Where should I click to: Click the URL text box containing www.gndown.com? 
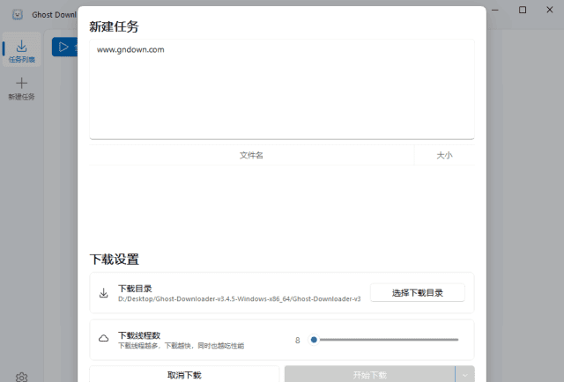(x=282, y=89)
